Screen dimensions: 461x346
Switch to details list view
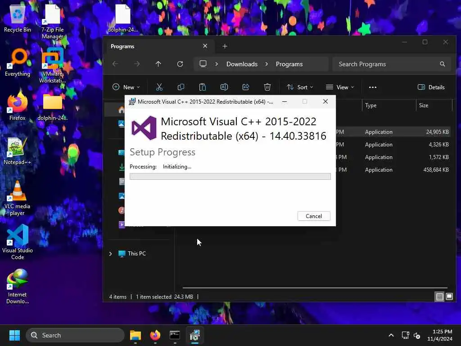pyautogui.click(x=439, y=296)
